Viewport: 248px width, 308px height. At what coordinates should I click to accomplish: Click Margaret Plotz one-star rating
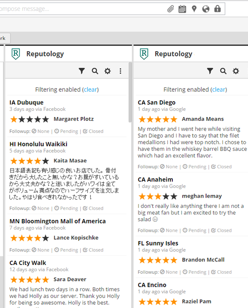click(30, 119)
